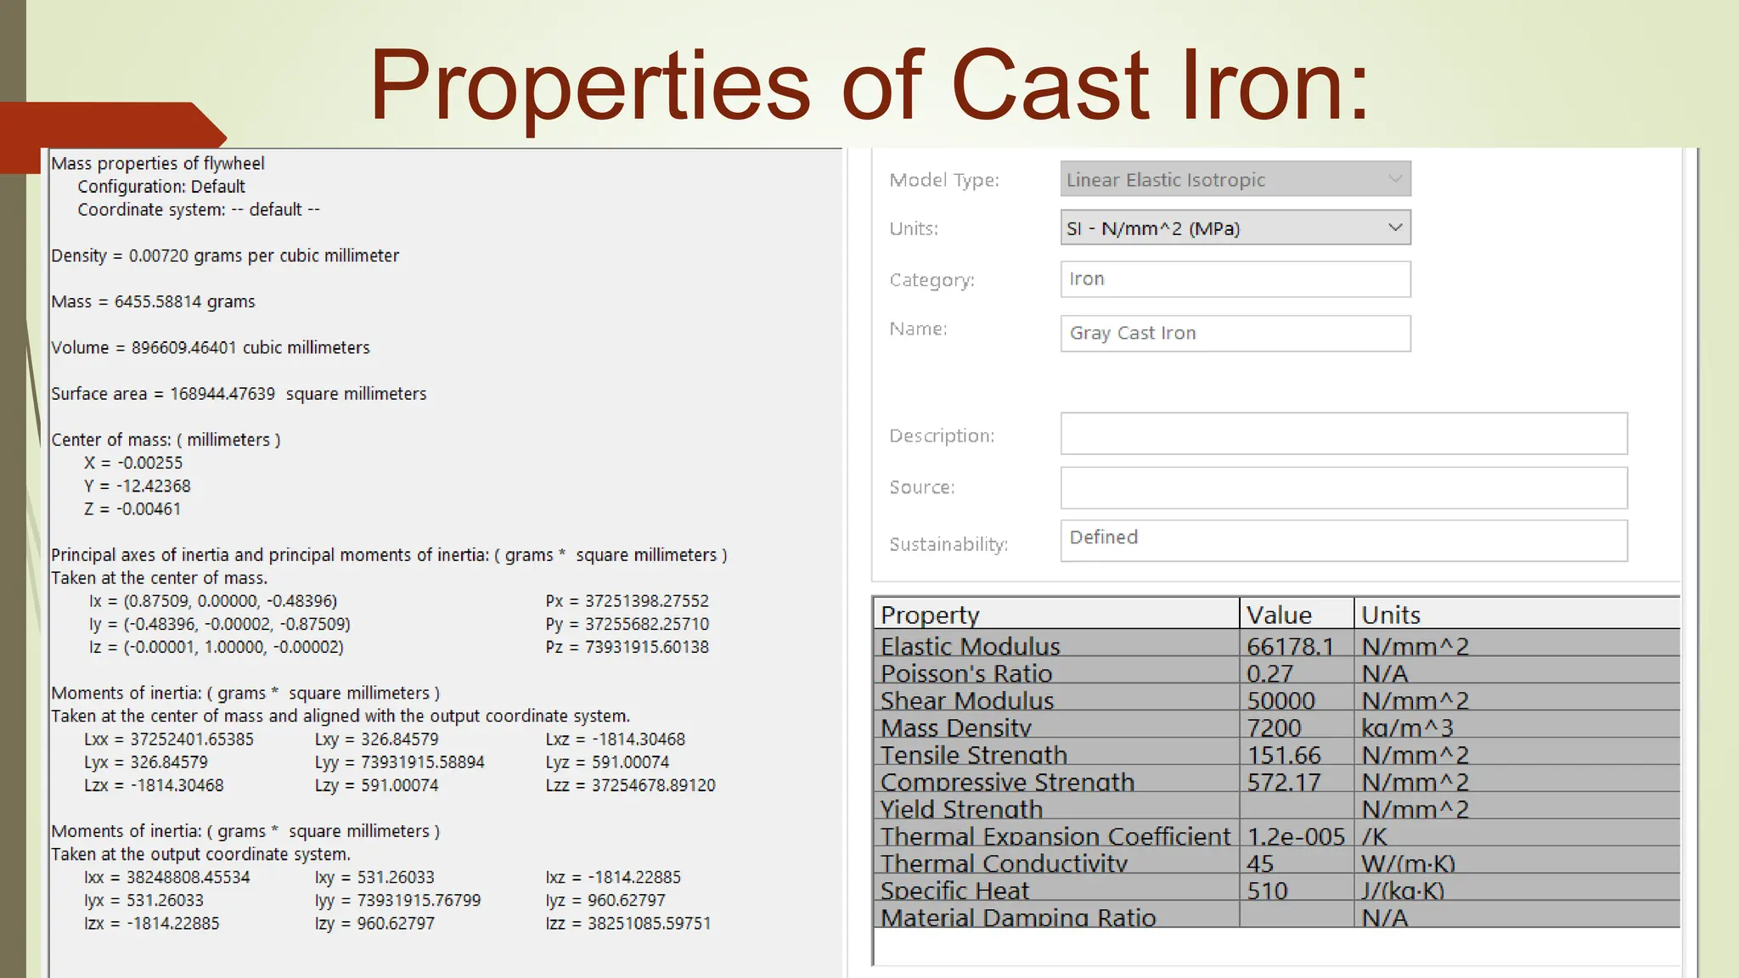Image resolution: width=1739 pixels, height=978 pixels.
Task: Click the Izz = 38251085.59751 value
Action: [628, 923]
